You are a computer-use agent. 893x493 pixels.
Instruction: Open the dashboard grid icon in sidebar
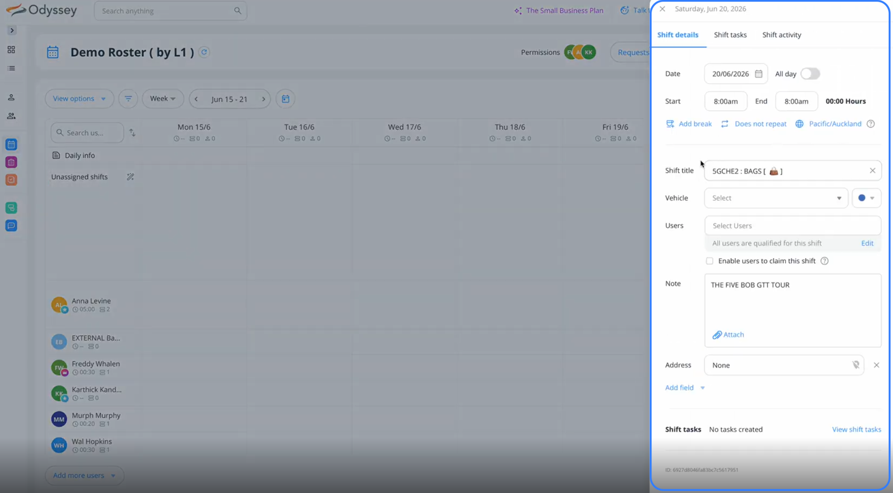pos(11,49)
